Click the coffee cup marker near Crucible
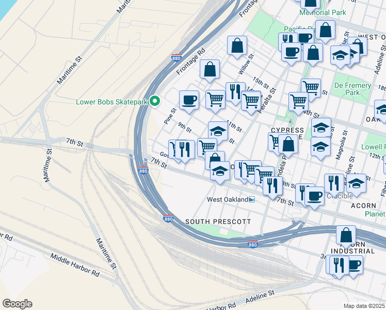The height and width of the screenshot is (310, 386). pos(314,198)
